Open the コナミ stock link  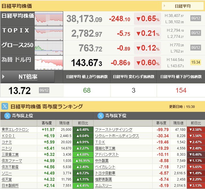(7, 142)
